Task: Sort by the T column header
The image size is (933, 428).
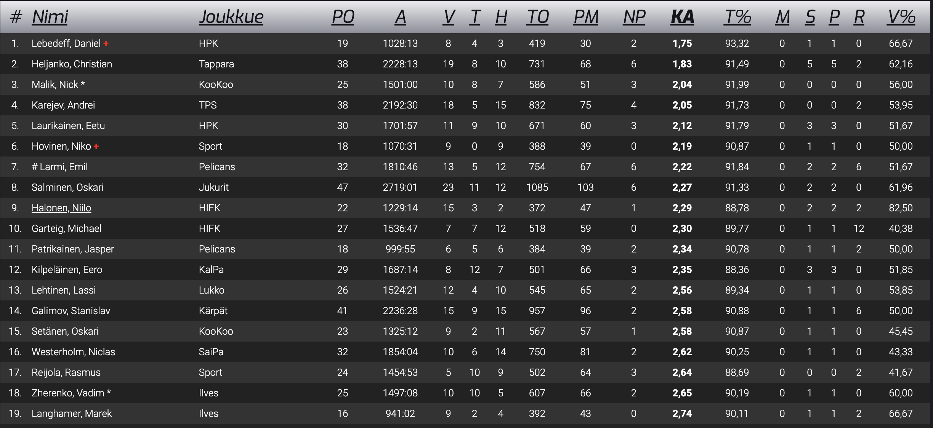Action: tap(475, 17)
